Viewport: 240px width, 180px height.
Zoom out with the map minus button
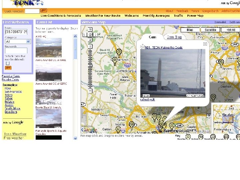[90, 91]
